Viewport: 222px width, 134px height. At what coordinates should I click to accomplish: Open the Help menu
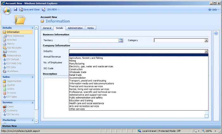pyautogui.click(x=214, y=9)
